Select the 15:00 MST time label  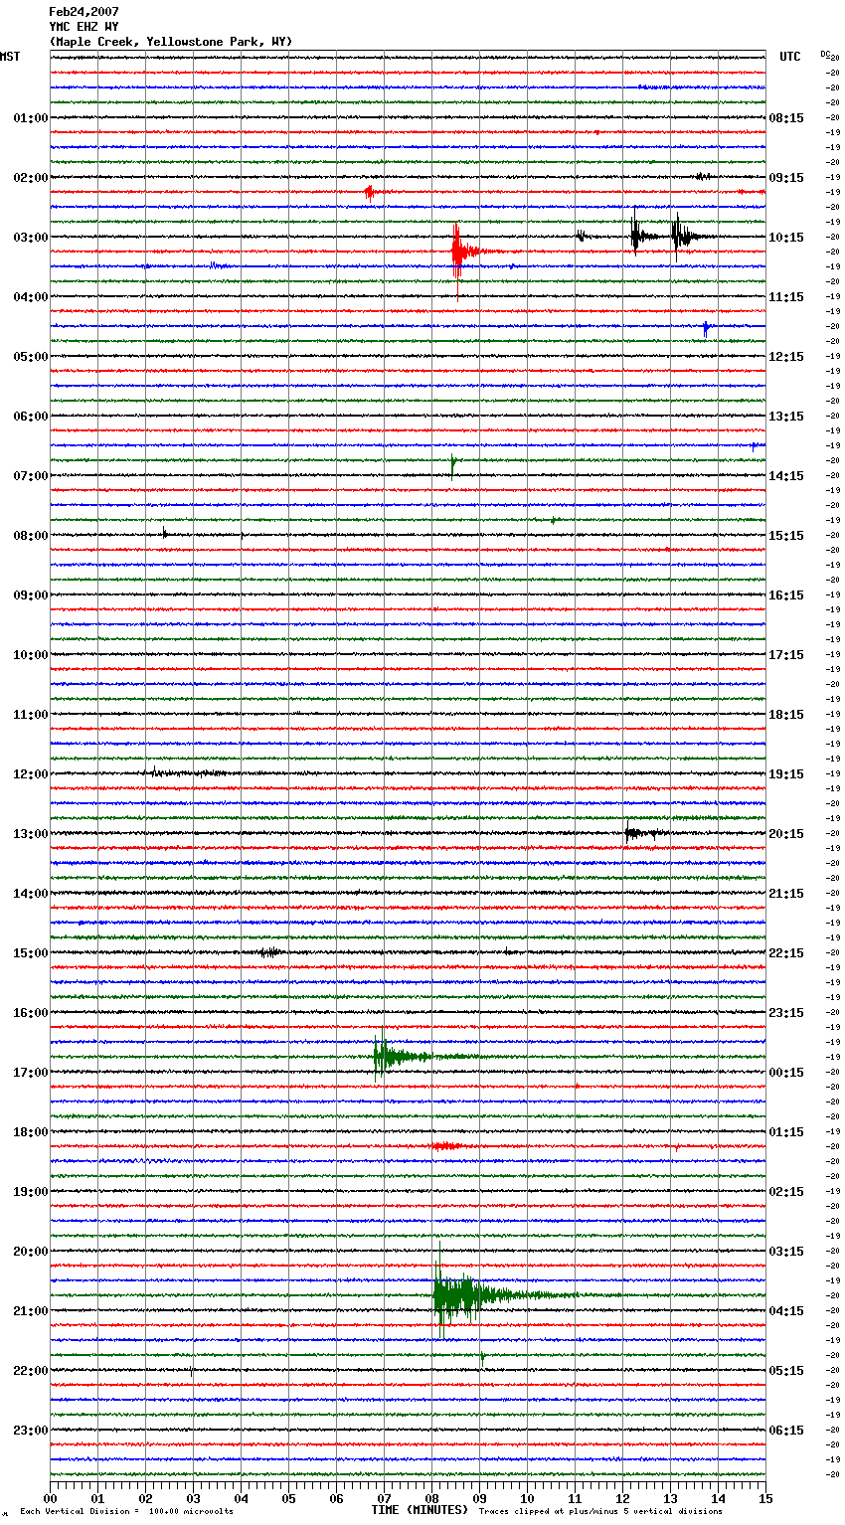tap(31, 952)
